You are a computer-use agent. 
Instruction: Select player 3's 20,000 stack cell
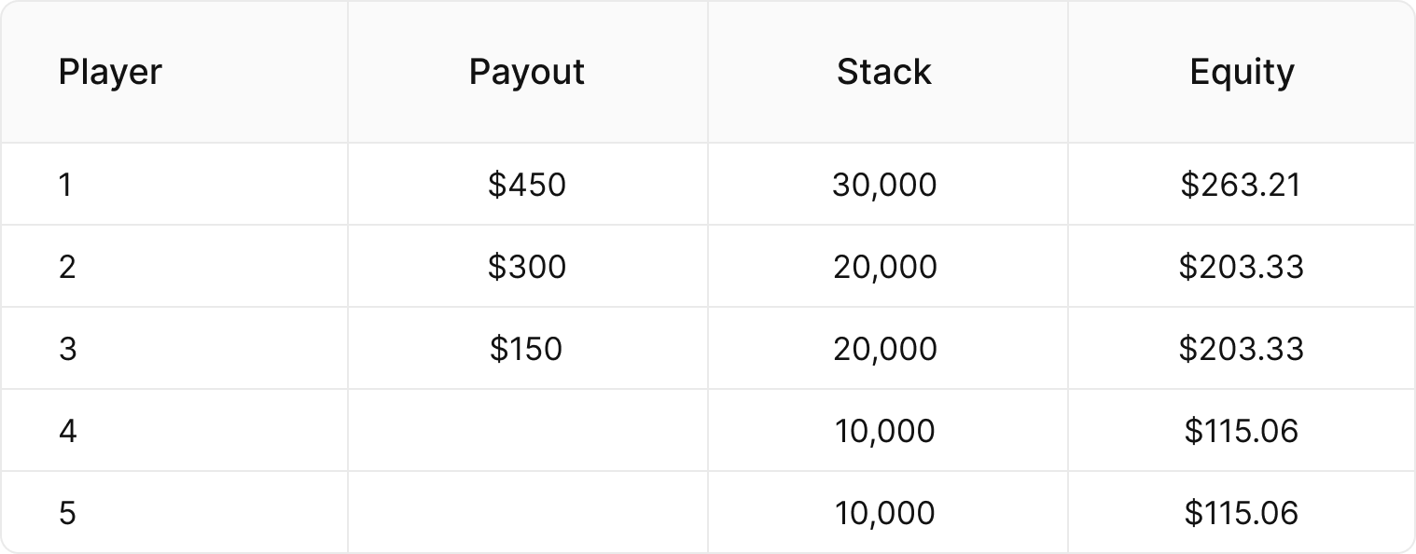884,349
